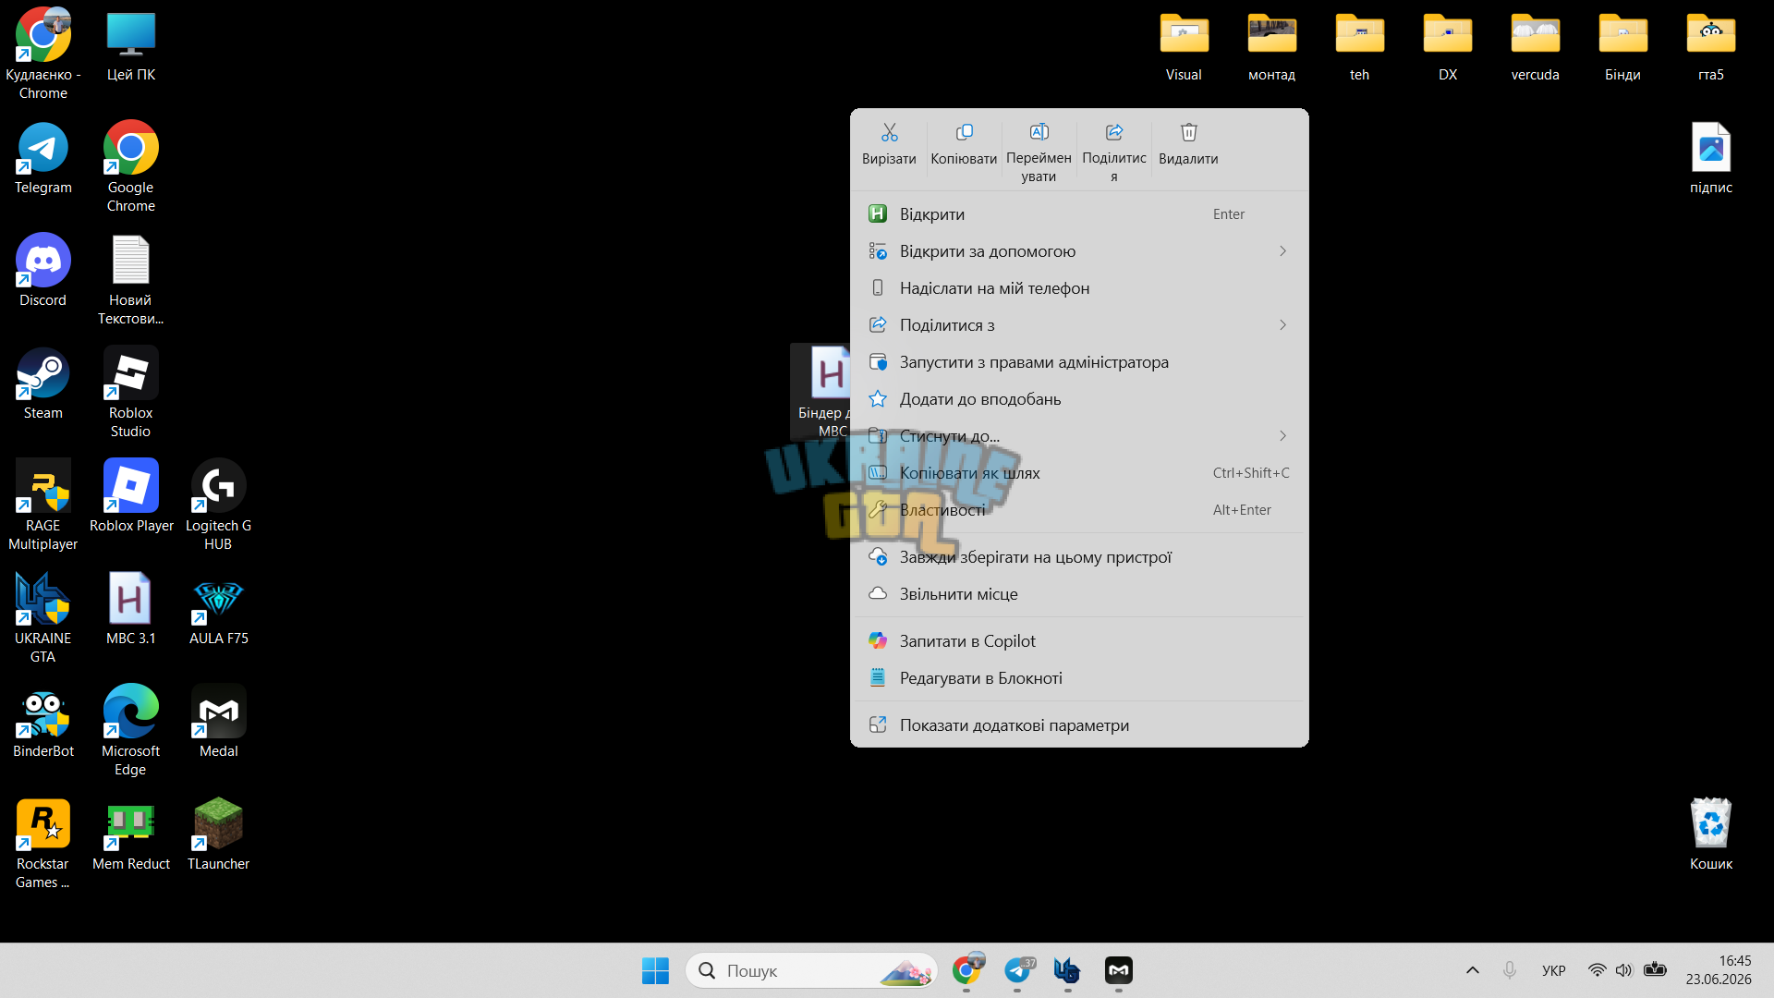The width and height of the screenshot is (1774, 998).
Task: Select the Mem Reduct desktop shortcut
Action: coord(131,835)
